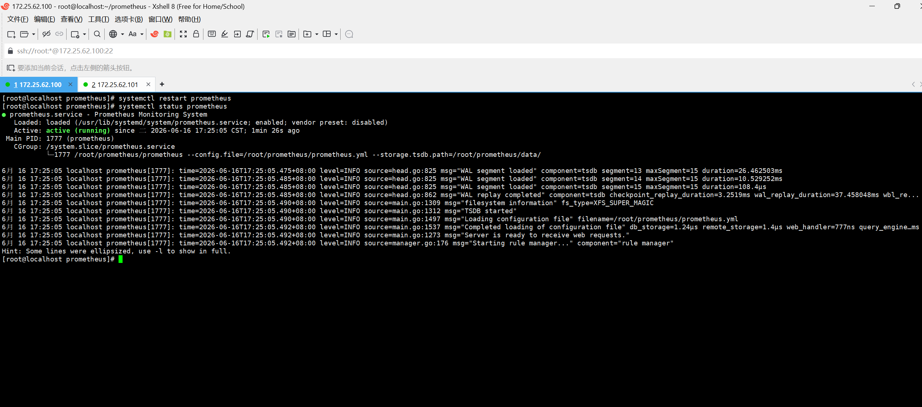Expand the Open session dropdown arrow
922x407 pixels.
34,34
